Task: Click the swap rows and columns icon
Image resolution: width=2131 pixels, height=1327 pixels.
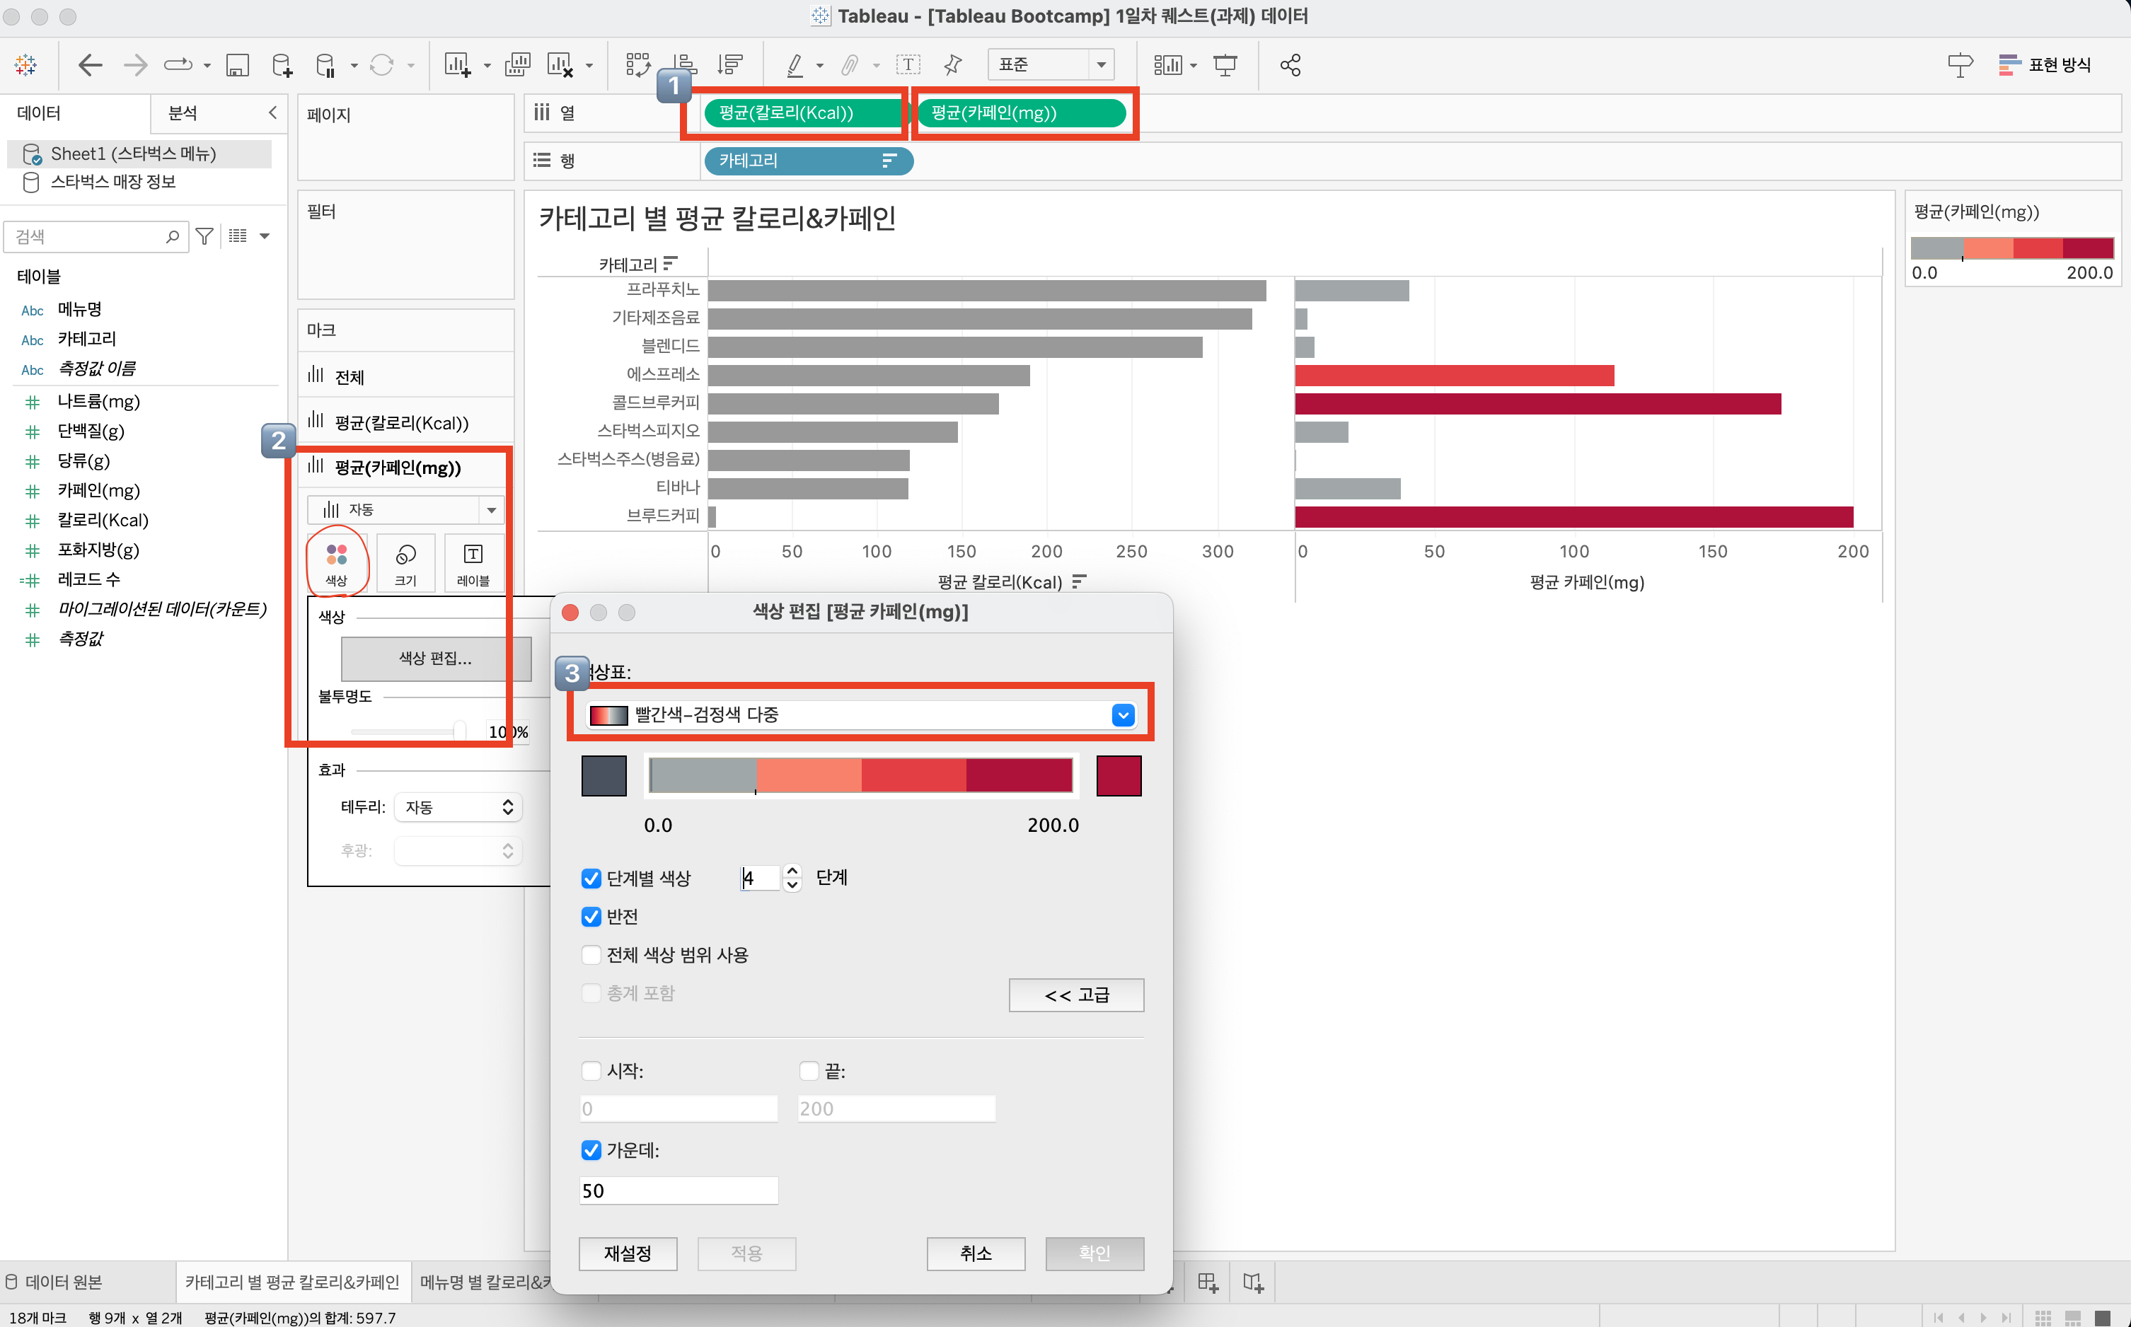Action: click(x=638, y=65)
